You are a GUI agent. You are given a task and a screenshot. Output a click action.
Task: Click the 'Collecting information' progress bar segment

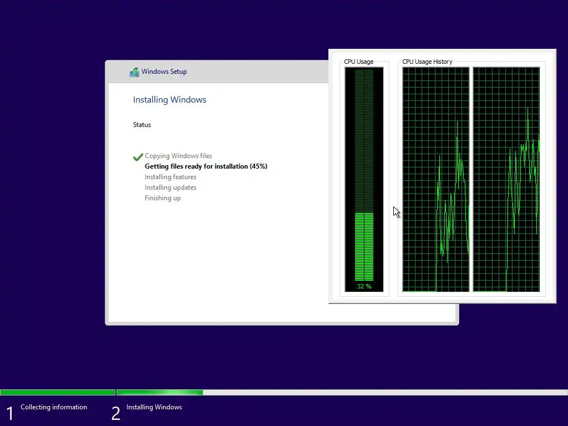pos(58,392)
